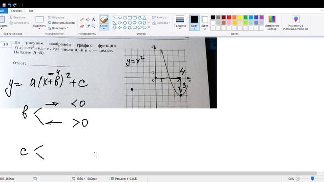Choose the Pentagon shape

tap(125, 23)
